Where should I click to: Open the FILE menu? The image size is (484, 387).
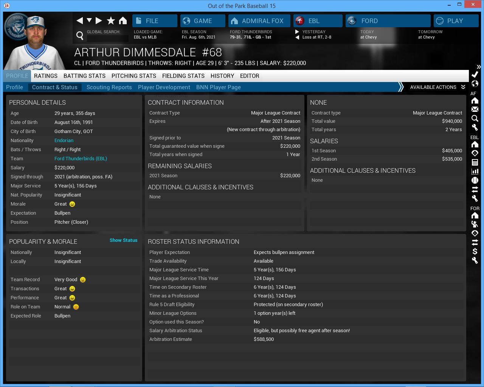click(155, 21)
